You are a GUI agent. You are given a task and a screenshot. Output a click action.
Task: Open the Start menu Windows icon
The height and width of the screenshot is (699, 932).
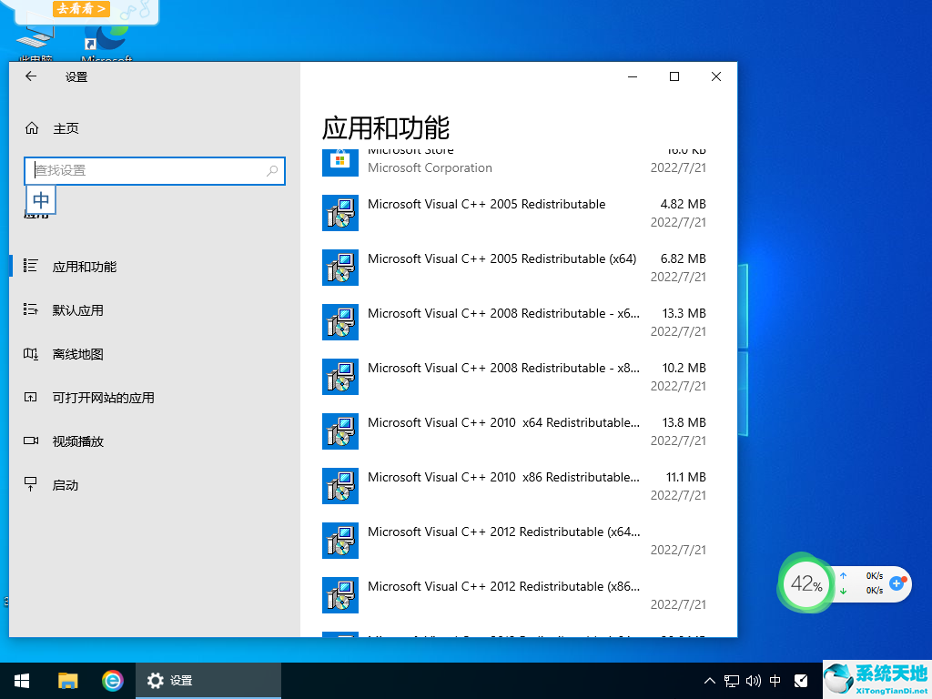coord(22,680)
